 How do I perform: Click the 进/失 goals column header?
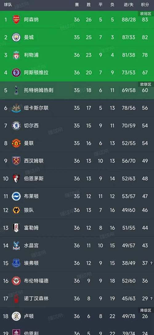coord(128,5)
